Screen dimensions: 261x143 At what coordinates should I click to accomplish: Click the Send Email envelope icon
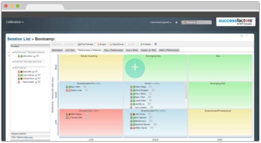click(x=111, y=44)
